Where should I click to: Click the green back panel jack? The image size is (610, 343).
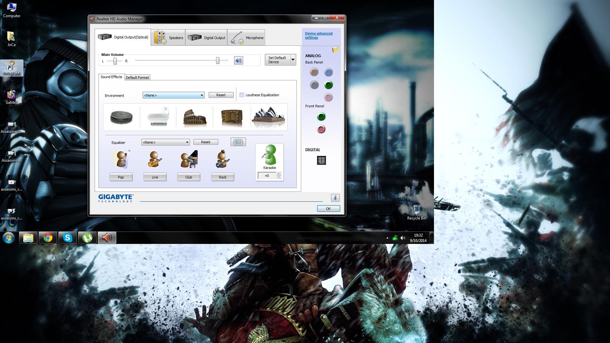click(329, 85)
